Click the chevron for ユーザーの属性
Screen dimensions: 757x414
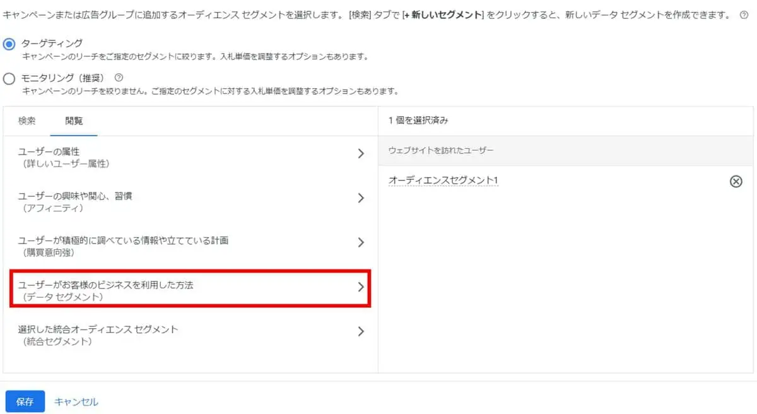[x=361, y=153]
